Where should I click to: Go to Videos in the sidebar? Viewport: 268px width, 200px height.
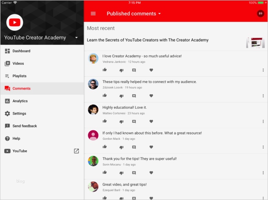(42, 63)
